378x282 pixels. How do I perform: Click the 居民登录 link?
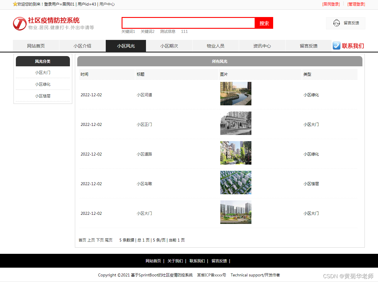pos(331,4)
